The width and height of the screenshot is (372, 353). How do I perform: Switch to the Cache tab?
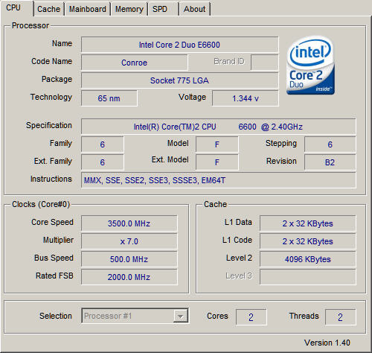pos(49,9)
